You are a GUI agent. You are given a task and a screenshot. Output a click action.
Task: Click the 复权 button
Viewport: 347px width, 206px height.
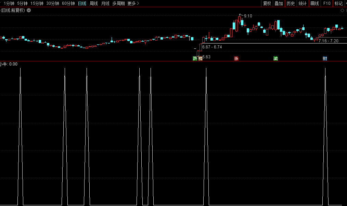[x=267, y=3]
